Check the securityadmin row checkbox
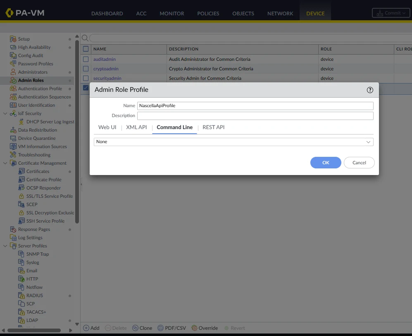This screenshot has width=412, height=336. (86, 78)
